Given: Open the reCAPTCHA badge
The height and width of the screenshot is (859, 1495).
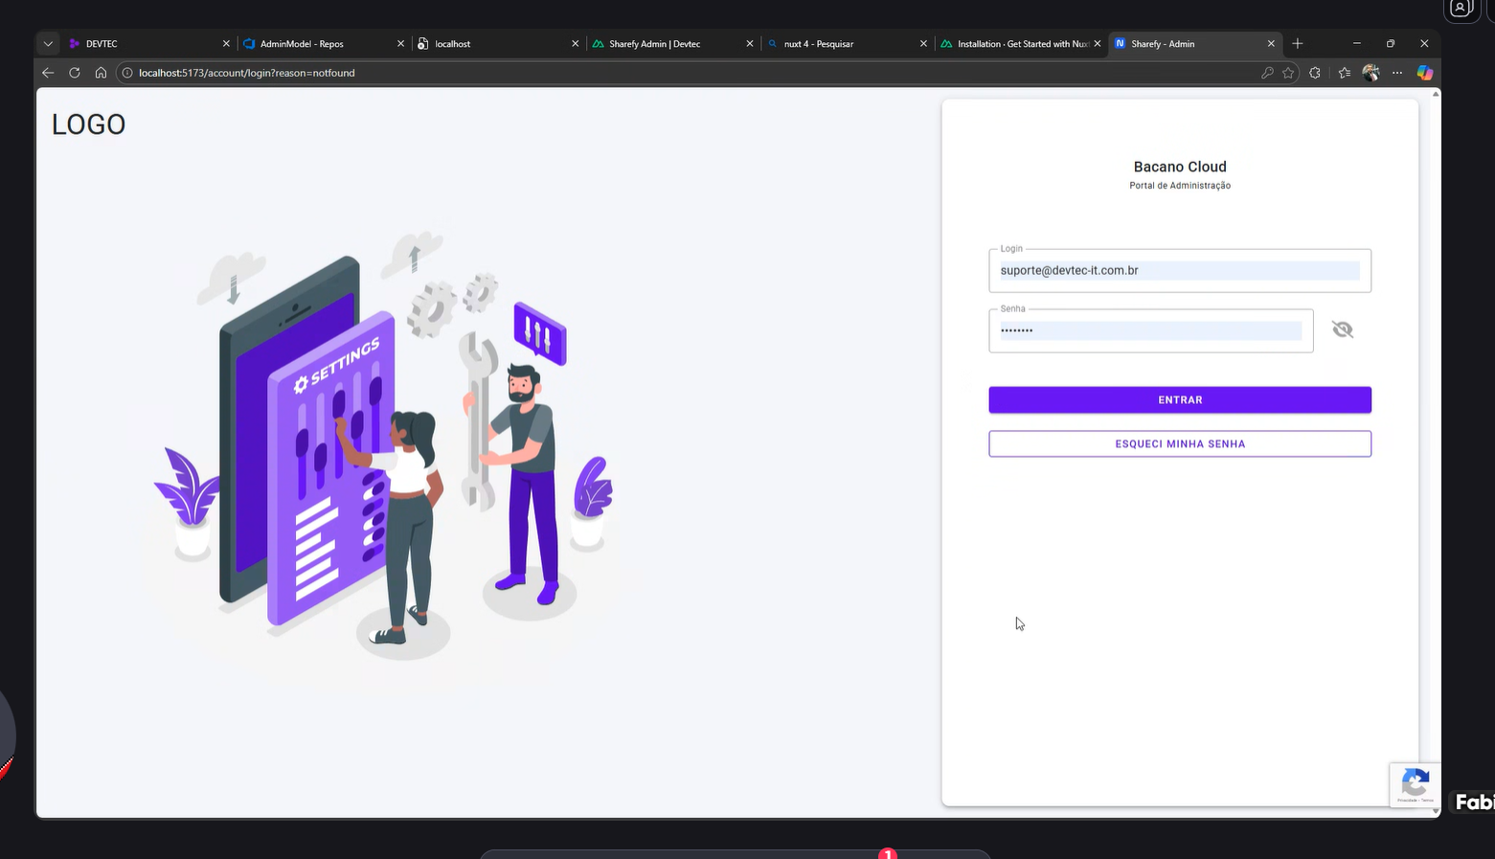Looking at the screenshot, I should (1415, 784).
